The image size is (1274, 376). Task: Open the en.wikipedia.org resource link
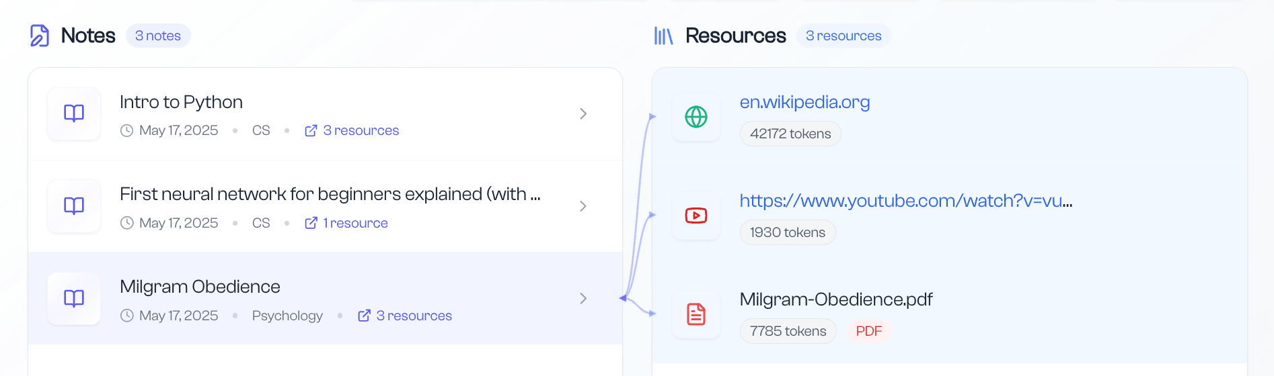tap(804, 102)
